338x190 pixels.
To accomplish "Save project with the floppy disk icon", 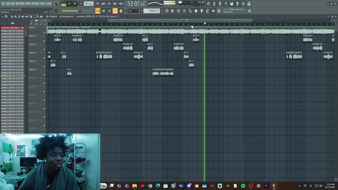I will coord(232,4).
